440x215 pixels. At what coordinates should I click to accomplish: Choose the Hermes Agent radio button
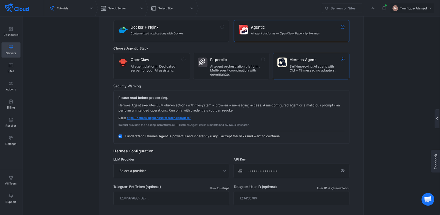(x=342, y=59)
